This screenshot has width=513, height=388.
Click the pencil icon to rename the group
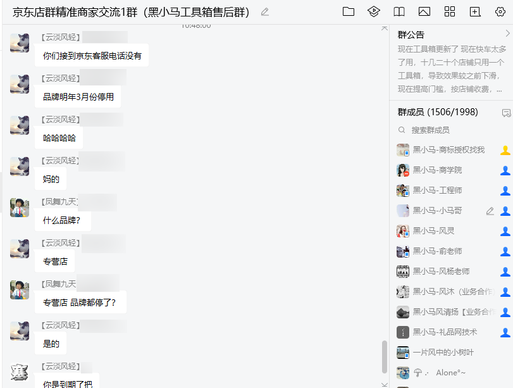[264, 12]
